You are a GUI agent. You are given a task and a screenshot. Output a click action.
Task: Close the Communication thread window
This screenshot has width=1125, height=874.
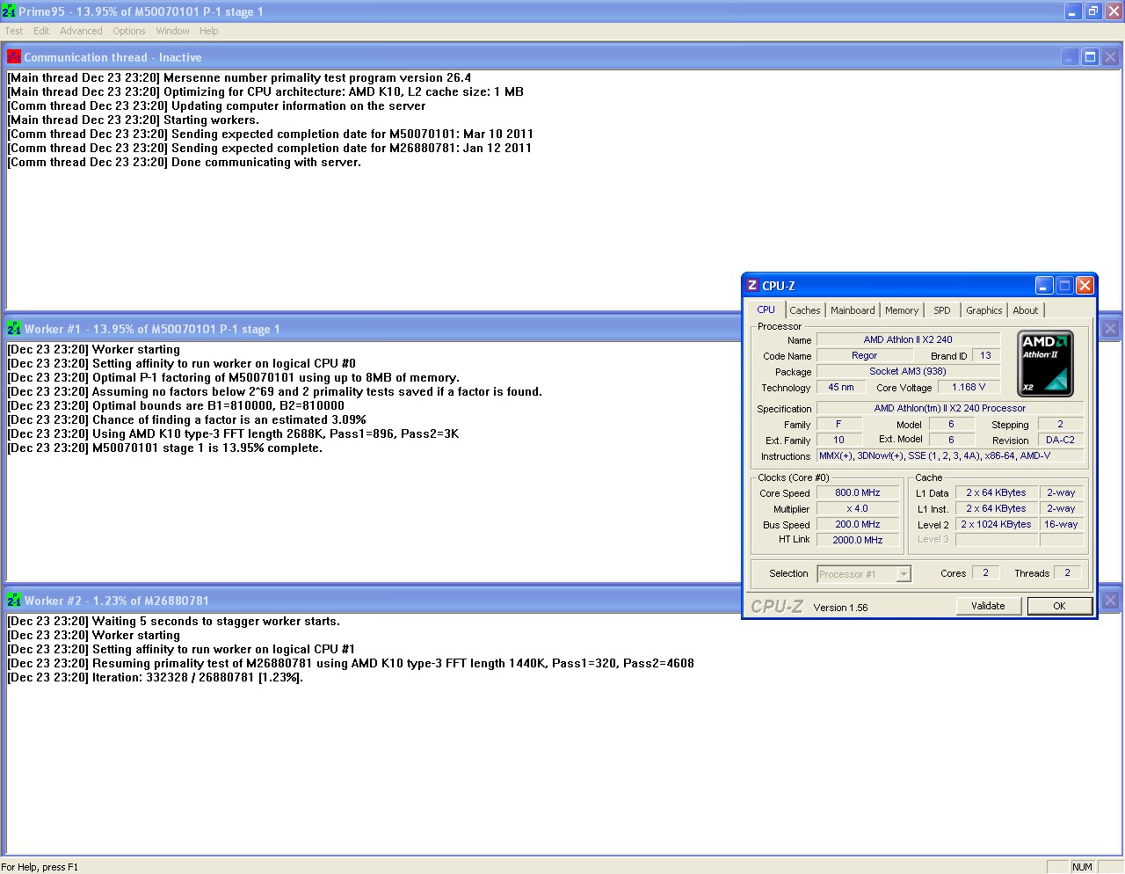point(1110,57)
